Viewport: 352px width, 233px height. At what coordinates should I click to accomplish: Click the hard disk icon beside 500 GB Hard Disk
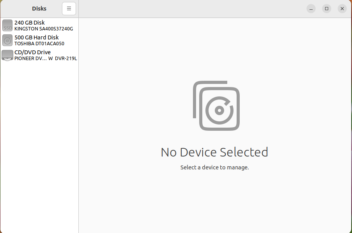click(7, 40)
